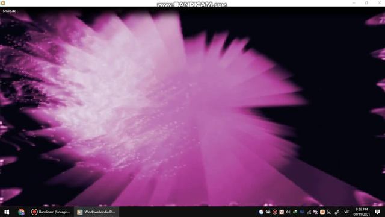The width and height of the screenshot is (385, 217).
Task: Click the red Bandicam recording tray icon
Action: tap(275, 212)
